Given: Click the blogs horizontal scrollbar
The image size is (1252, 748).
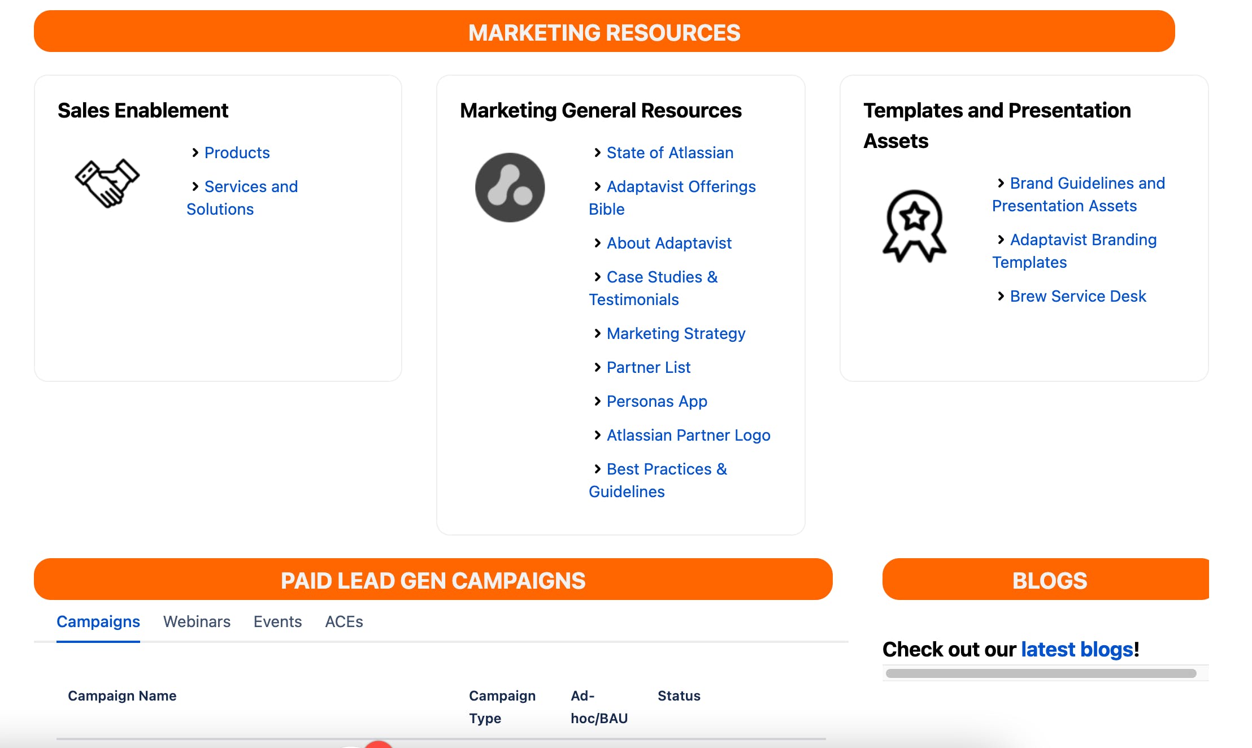Looking at the screenshot, I should (1041, 673).
